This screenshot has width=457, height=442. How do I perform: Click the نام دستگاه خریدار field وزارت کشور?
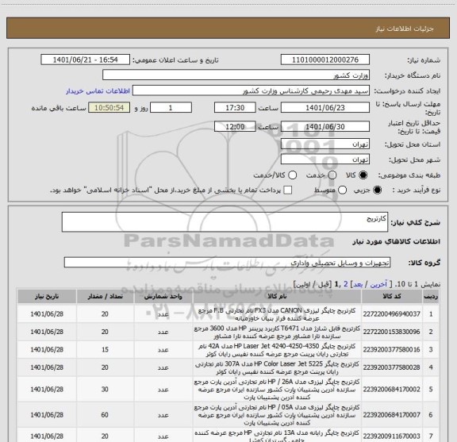(236, 75)
